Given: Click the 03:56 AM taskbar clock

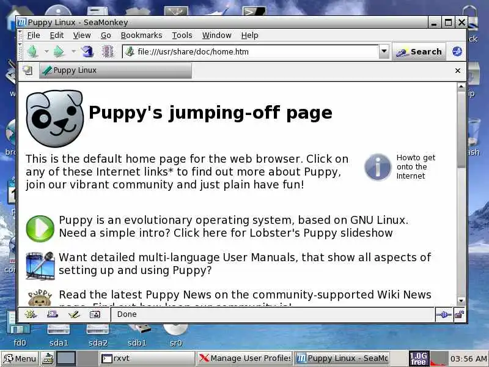Looking at the screenshot, I should click(x=468, y=359).
